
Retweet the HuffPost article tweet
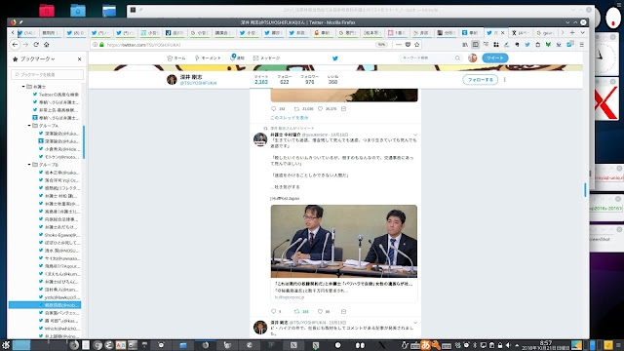pyautogui.click(x=296, y=312)
